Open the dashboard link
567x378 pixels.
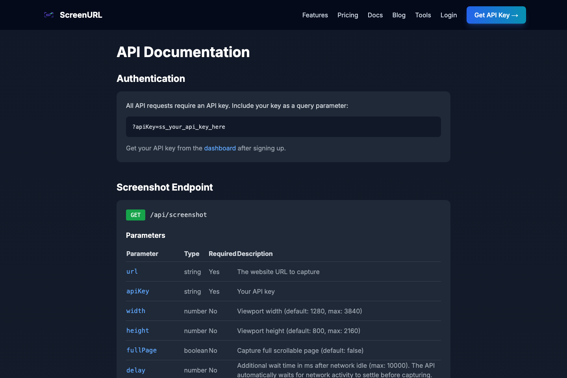click(x=220, y=148)
